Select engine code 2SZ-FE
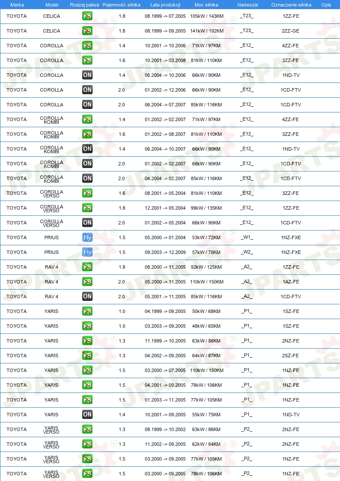This screenshot has height=481, width=340. [290, 356]
